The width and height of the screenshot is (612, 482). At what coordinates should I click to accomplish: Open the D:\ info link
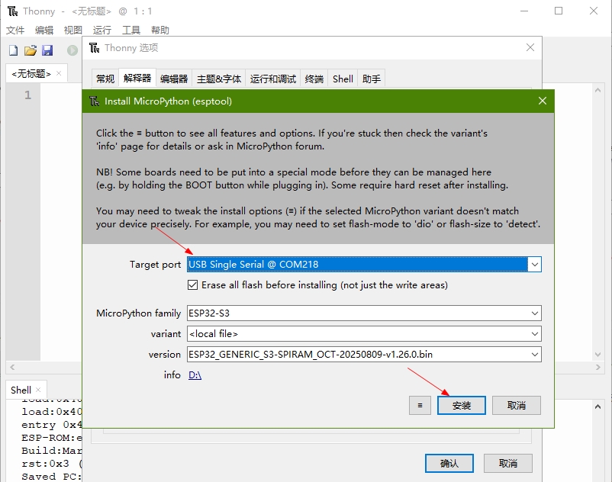coord(195,375)
